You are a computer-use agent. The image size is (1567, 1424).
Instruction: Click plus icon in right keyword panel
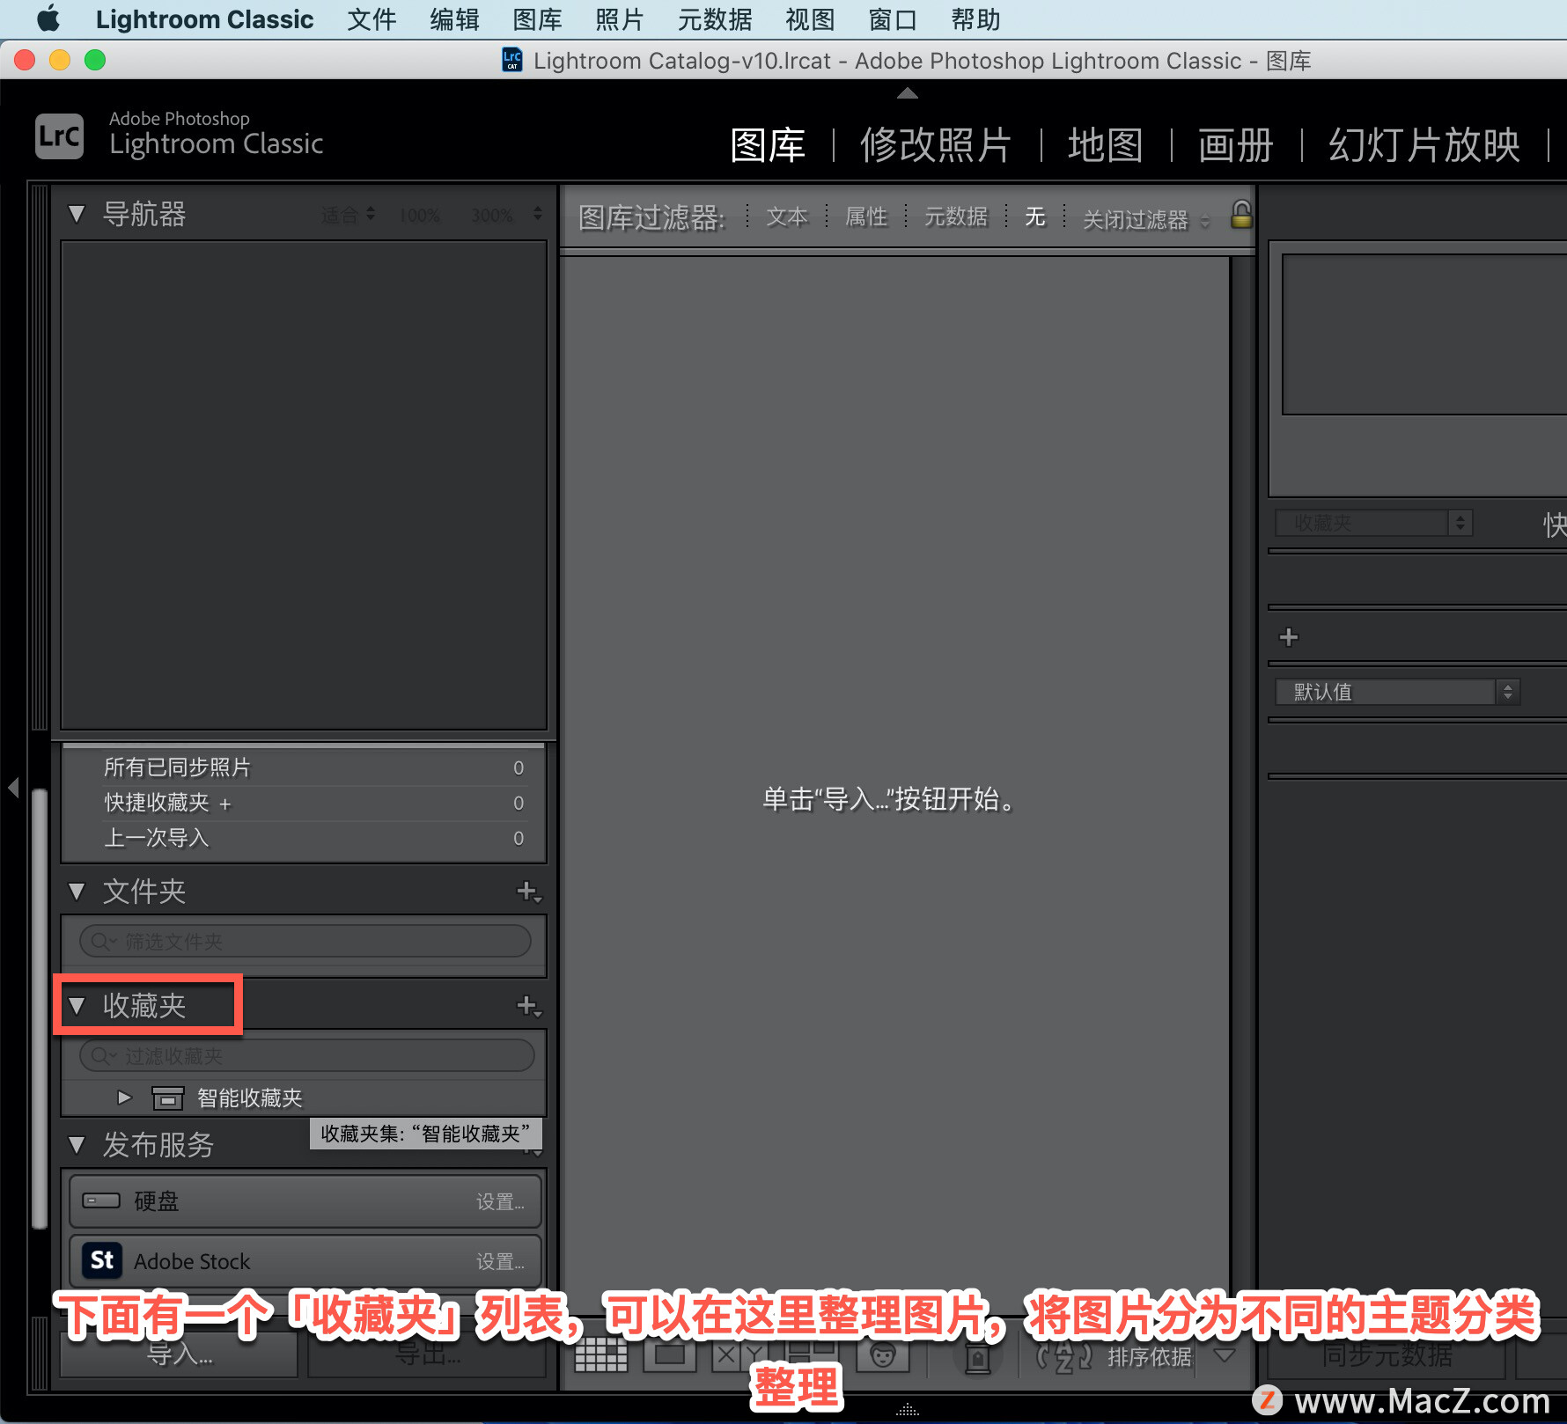pyautogui.click(x=1289, y=637)
